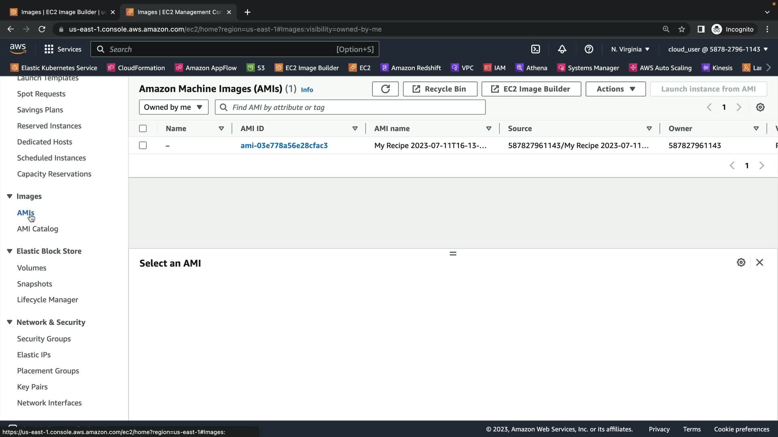Click the S3 bookmark shortcut
This screenshot has height=437, width=778.
pyautogui.click(x=256, y=68)
